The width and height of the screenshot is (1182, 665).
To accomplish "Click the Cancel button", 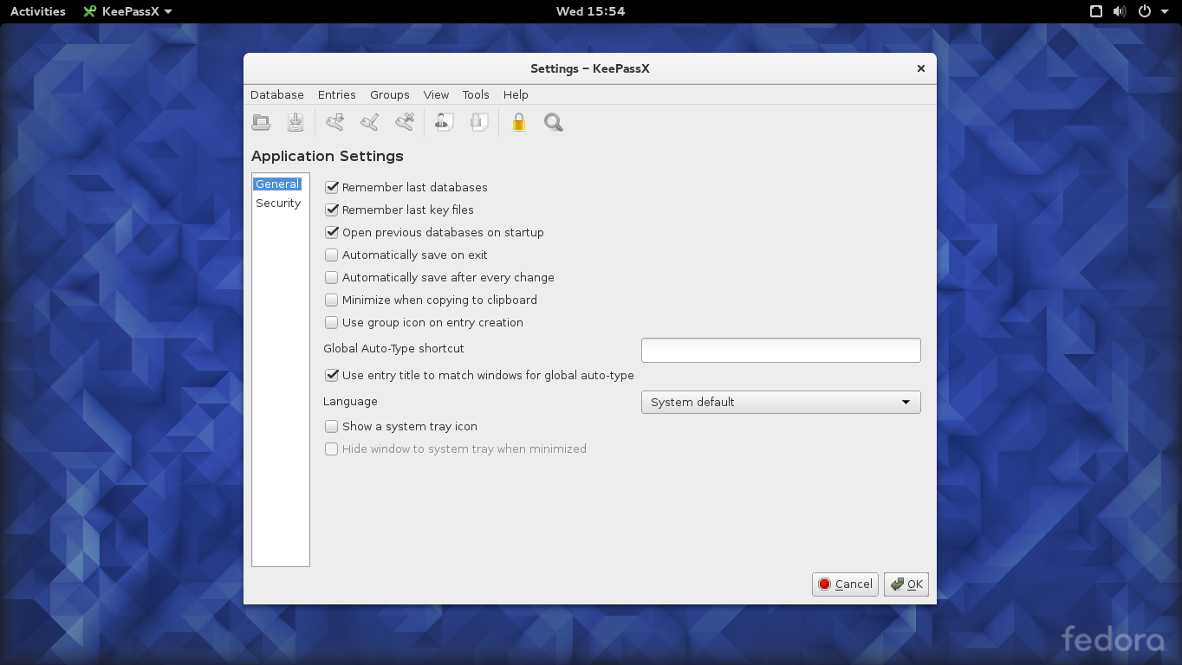I will 845,584.
